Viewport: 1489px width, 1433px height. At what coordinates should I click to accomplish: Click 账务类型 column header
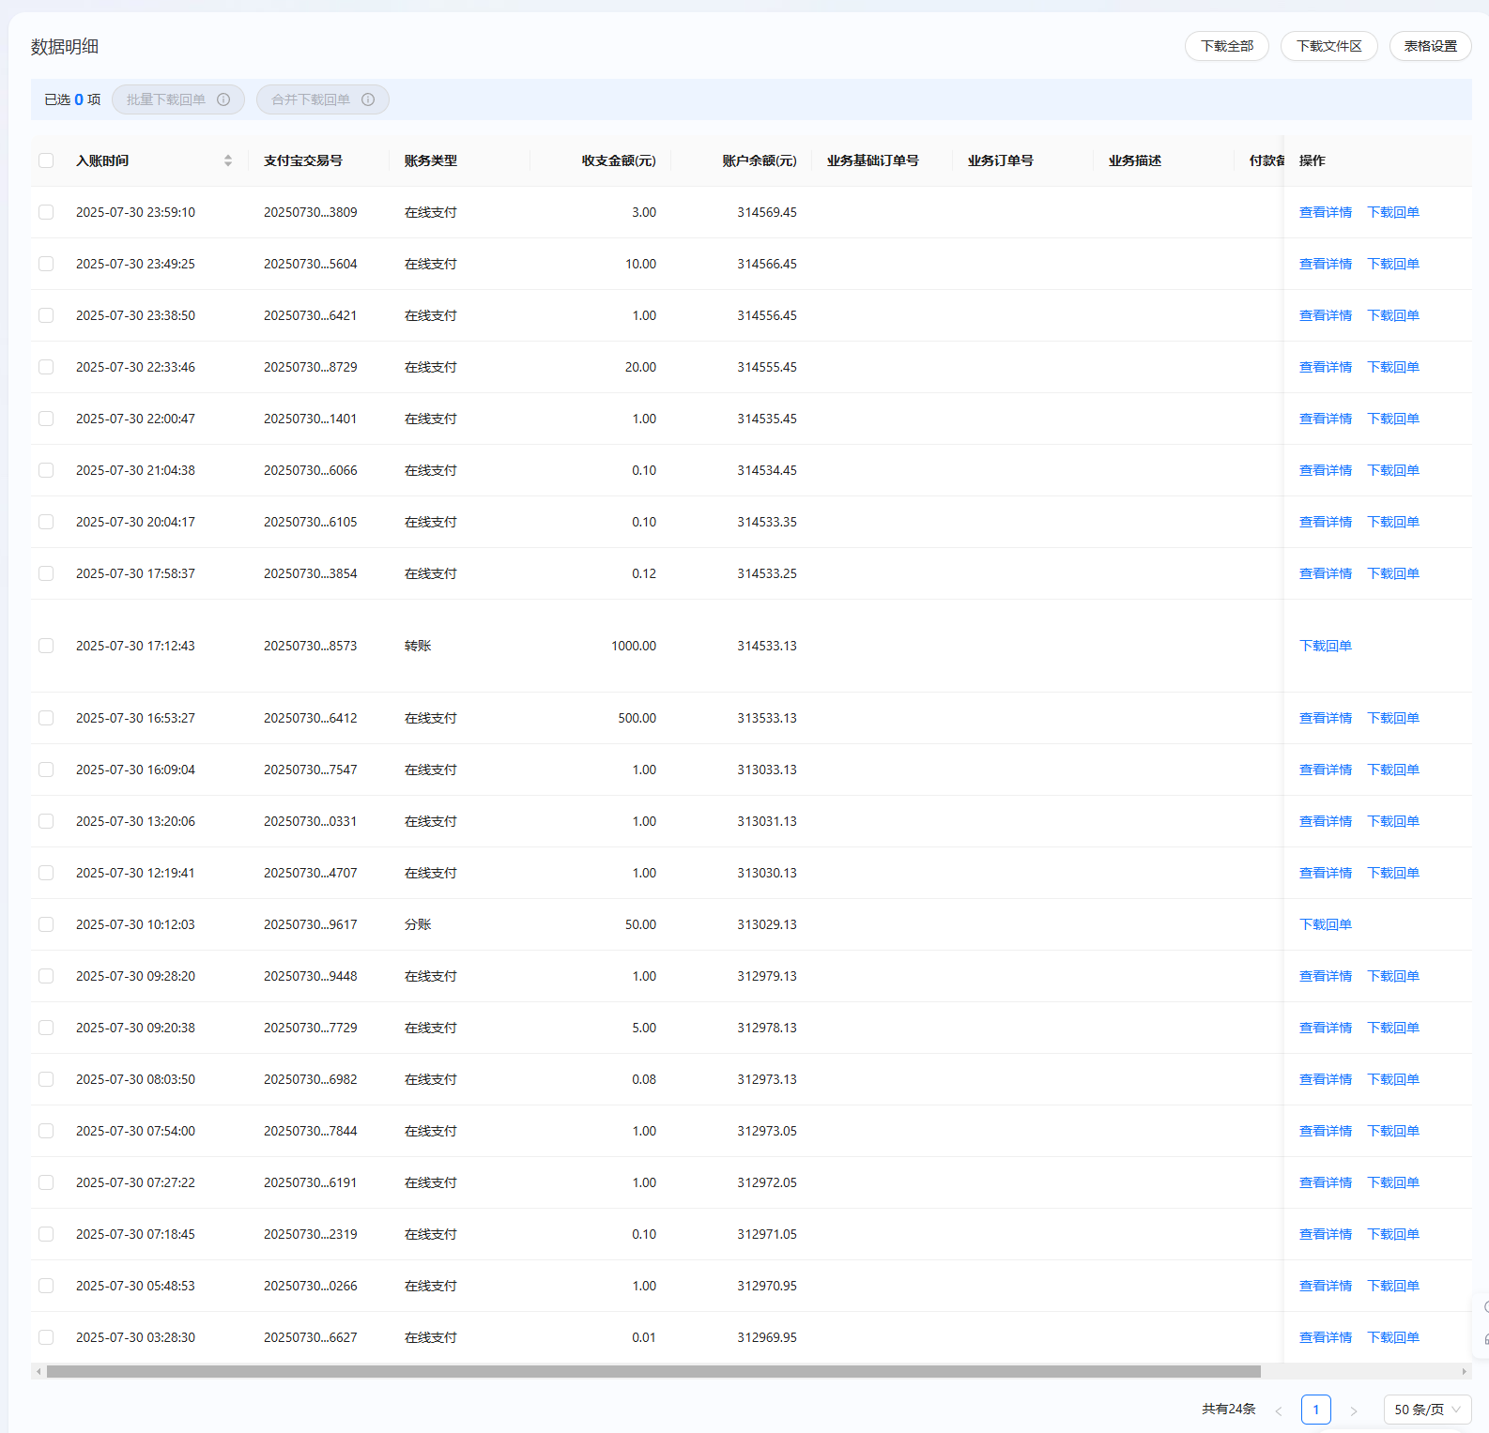(431, 160)
